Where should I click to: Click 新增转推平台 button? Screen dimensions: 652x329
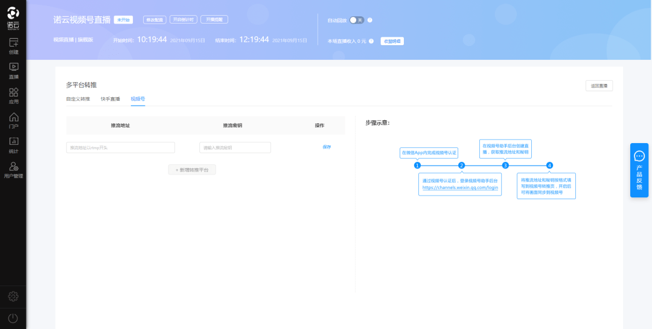(x=192, y=170)
